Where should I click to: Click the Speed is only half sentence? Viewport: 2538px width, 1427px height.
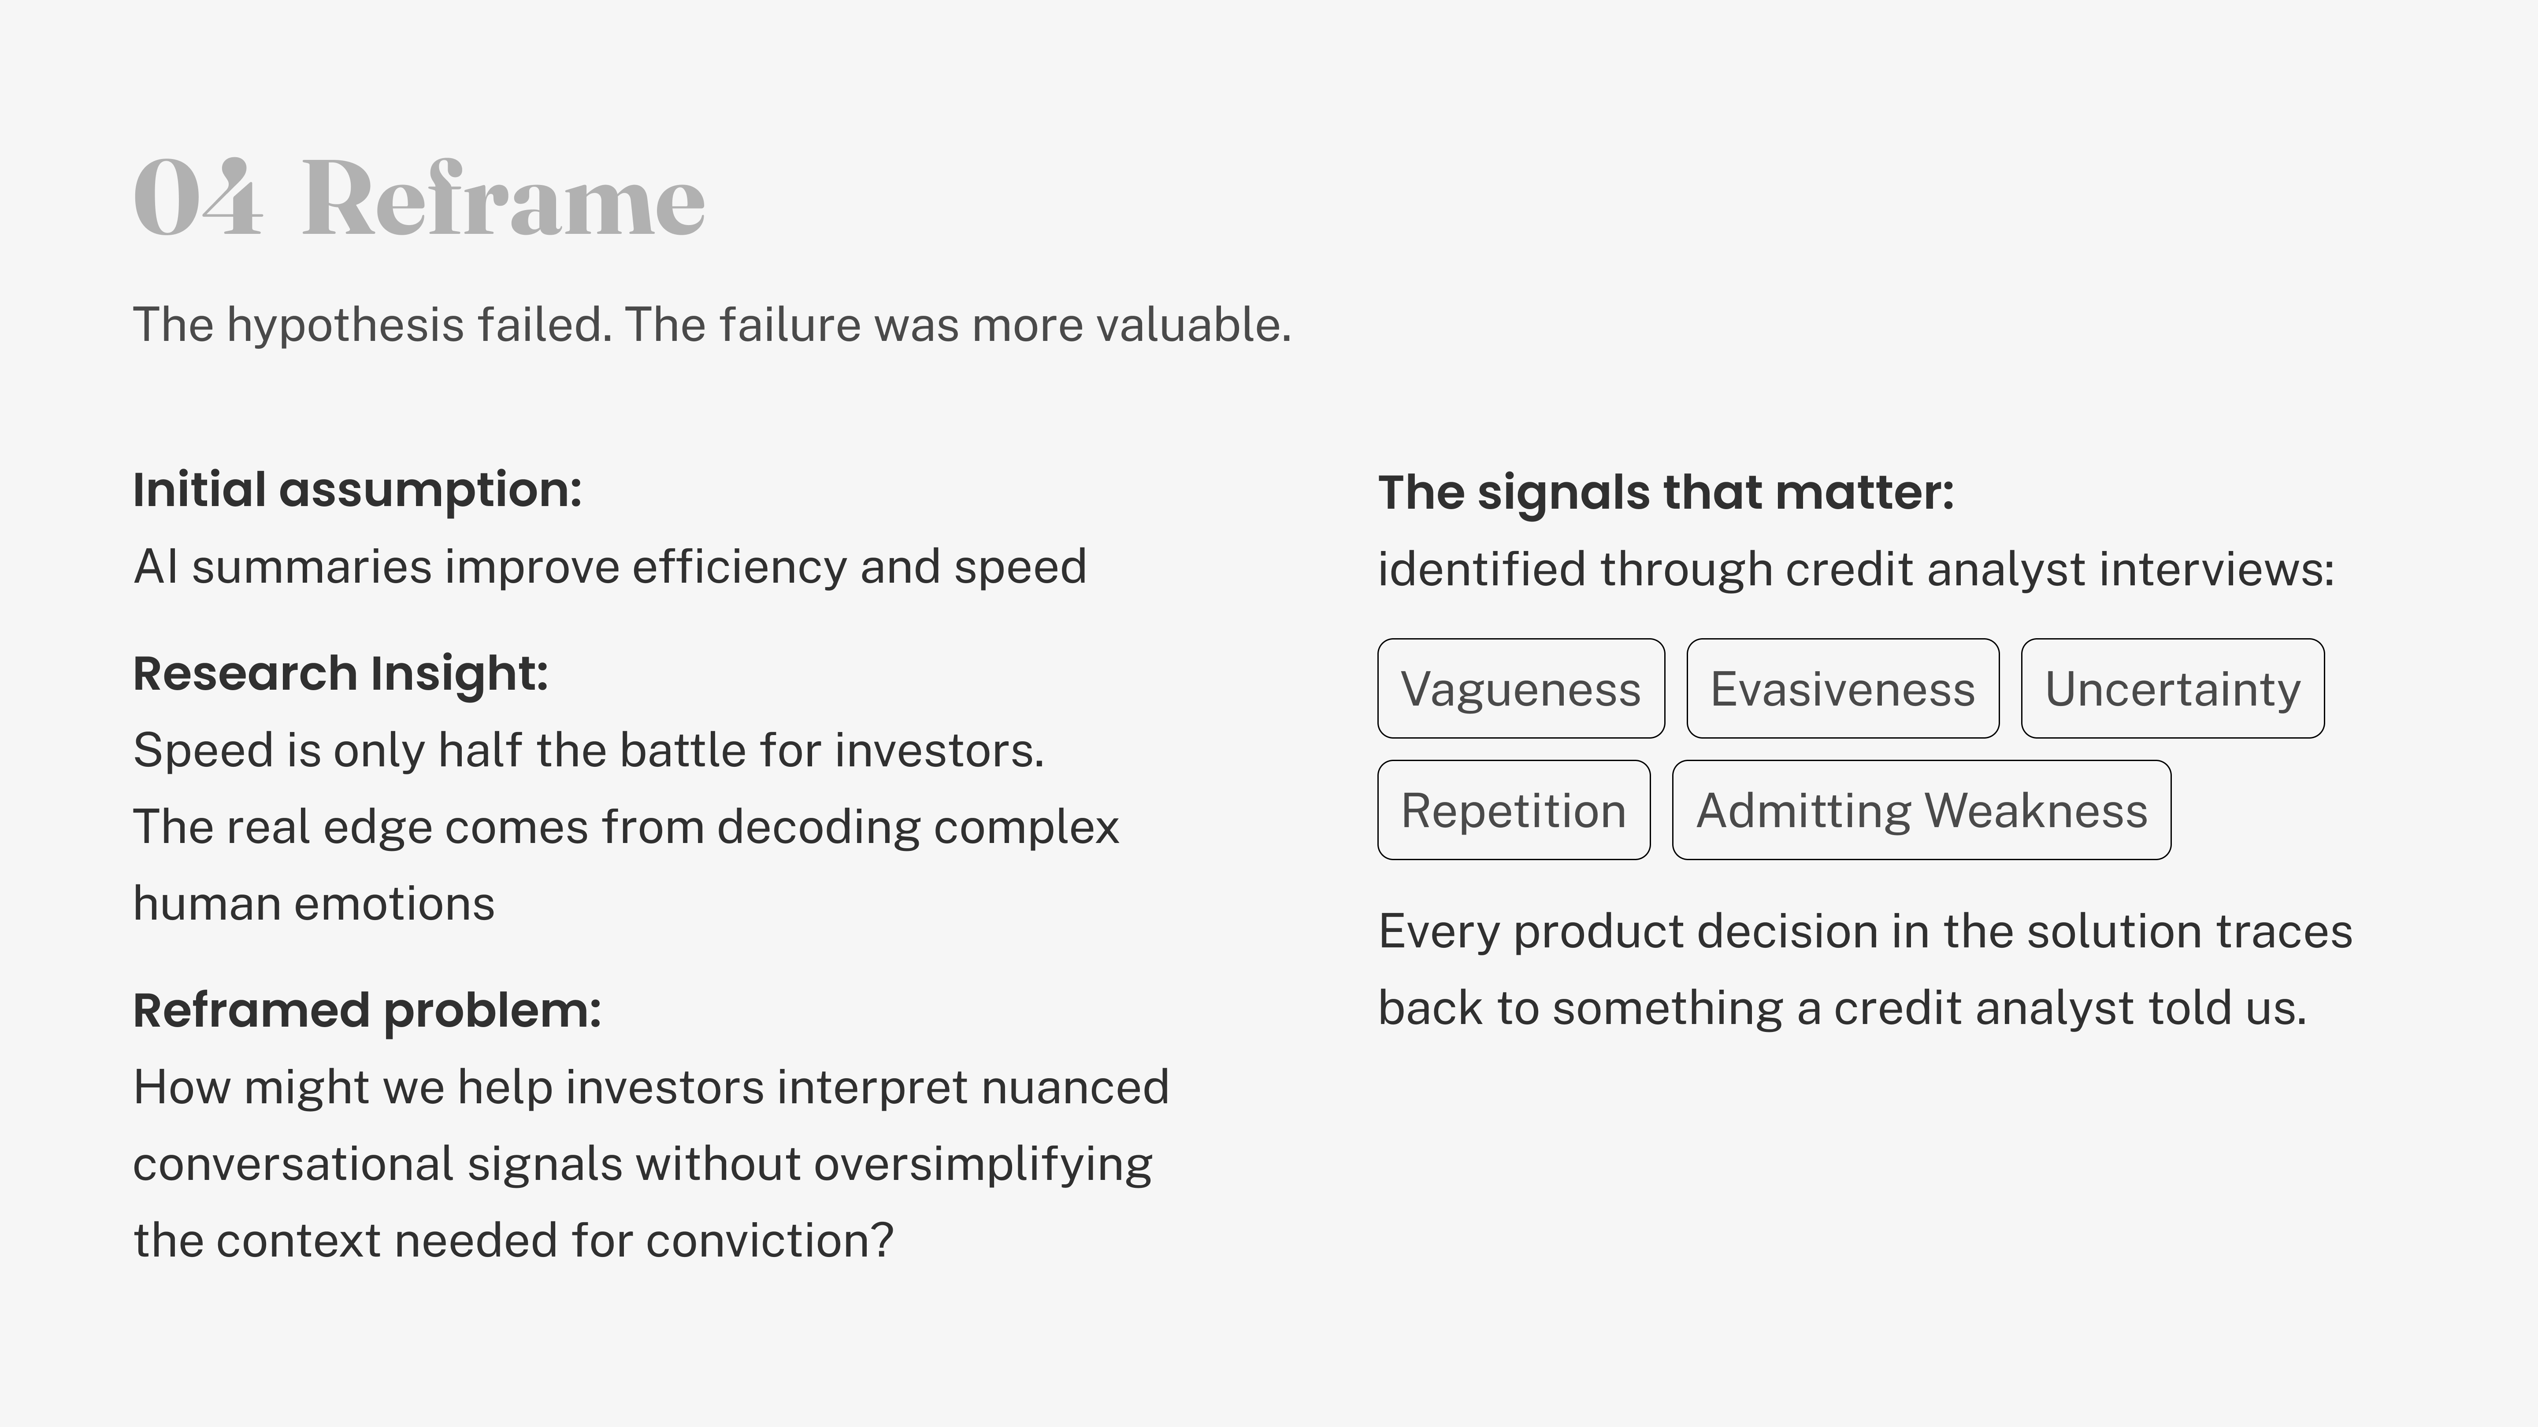click(x=589, y=750)
